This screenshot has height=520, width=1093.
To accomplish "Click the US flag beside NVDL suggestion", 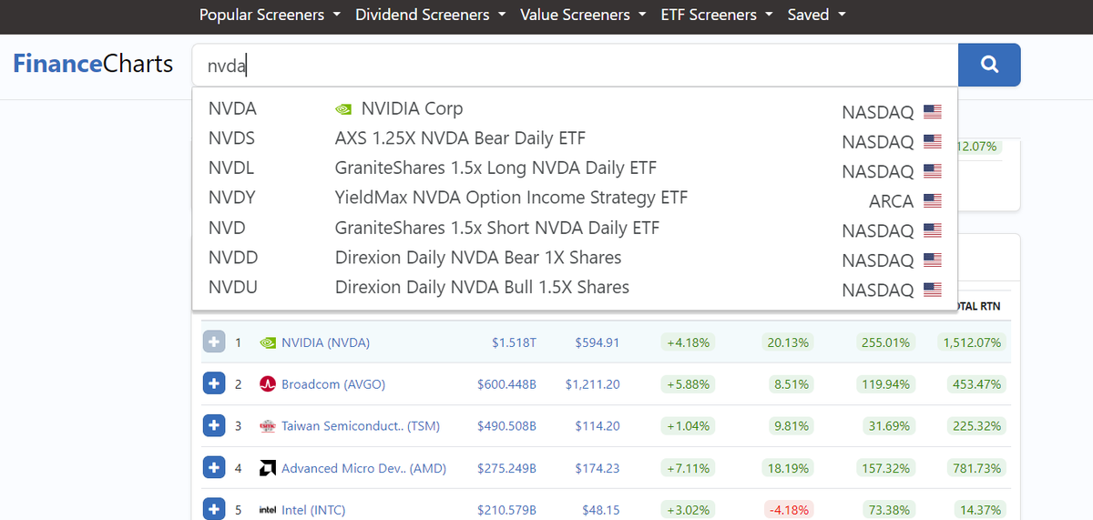I will [x=932, y=170].
